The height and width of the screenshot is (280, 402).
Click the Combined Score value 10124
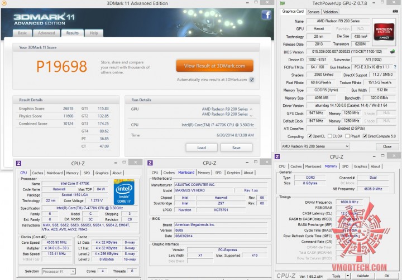[x=68, y=124]
